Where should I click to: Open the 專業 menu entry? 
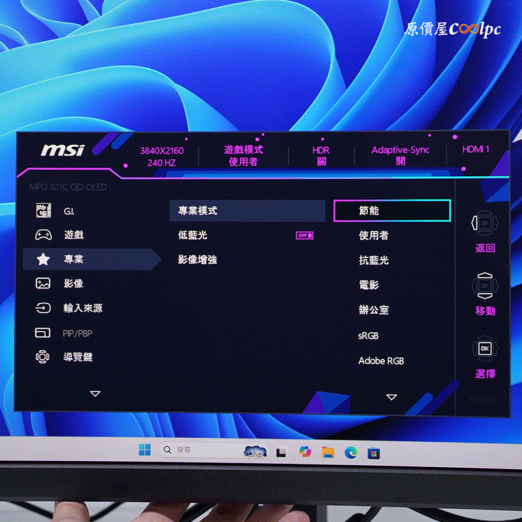click(x=91, y=259)
